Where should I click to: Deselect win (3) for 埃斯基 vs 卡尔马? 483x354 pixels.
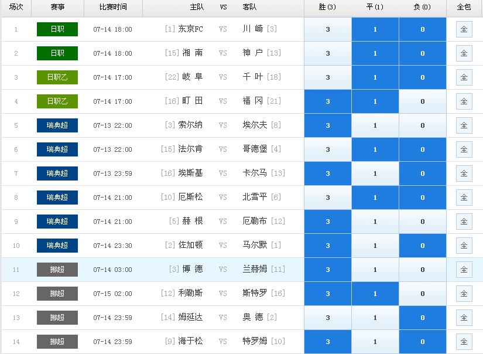click(328, 173)
